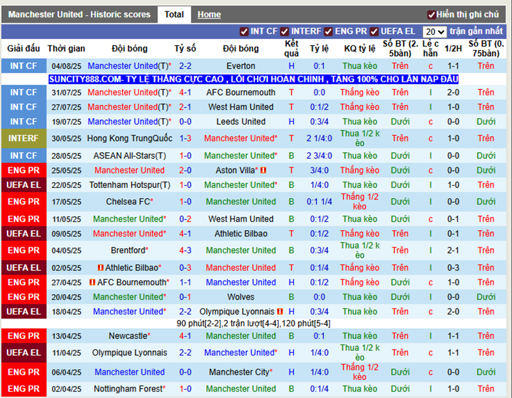Uncheck the ENG PR filter checkbox
The image size is (512, 398).
point(328,31)
